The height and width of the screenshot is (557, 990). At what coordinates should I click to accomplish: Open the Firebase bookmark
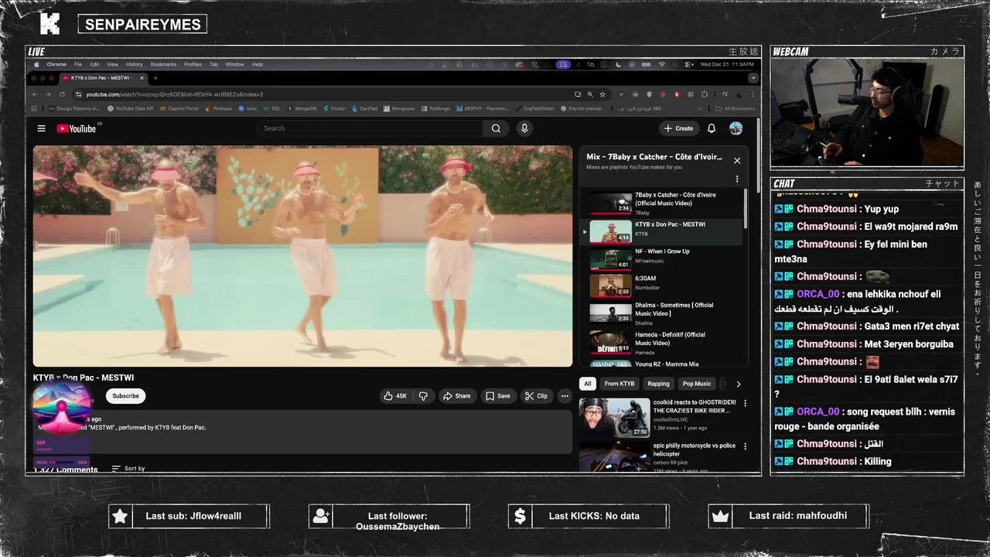(218, 108)
